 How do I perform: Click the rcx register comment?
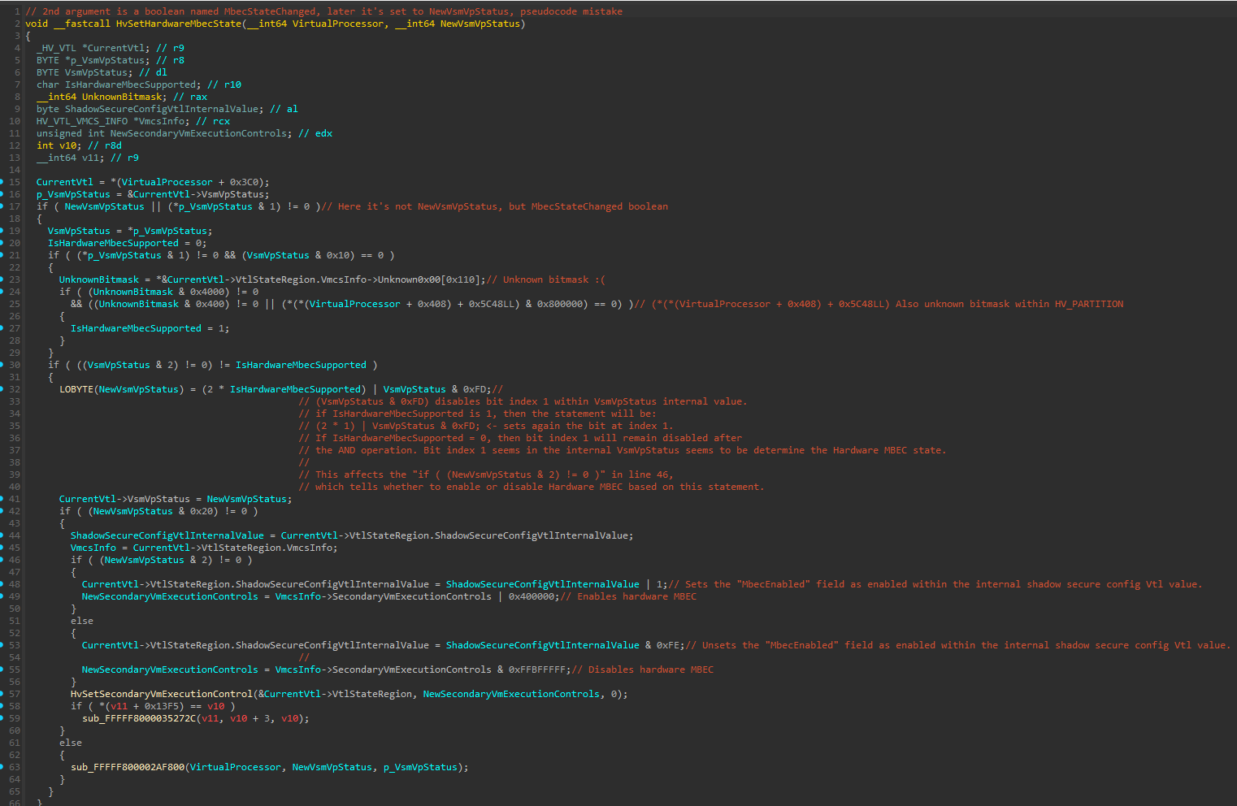pyautogui.click(x=213, y=121)
